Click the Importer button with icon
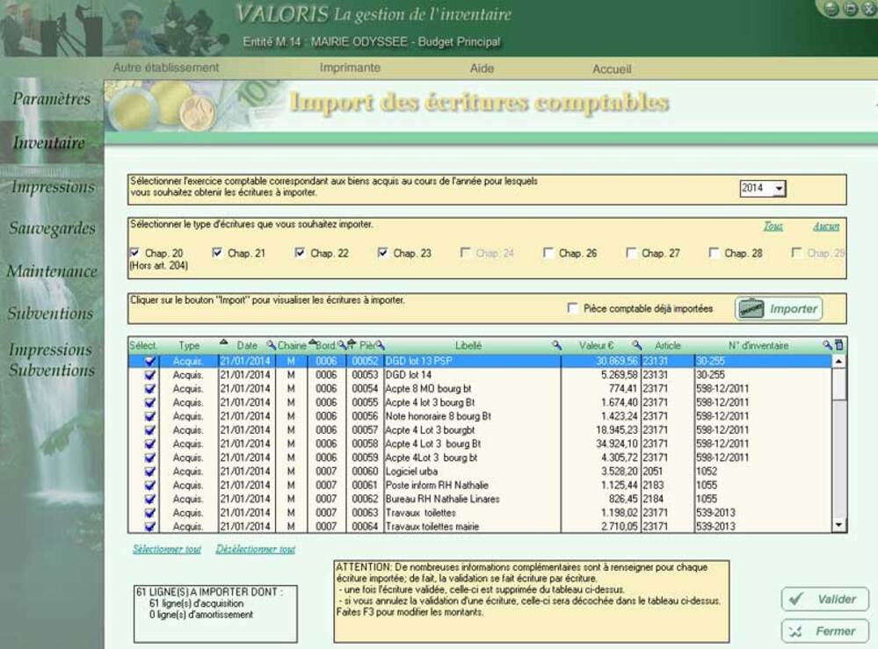The width and height of the screenshot is (878, 649). (x=779, y=309)
